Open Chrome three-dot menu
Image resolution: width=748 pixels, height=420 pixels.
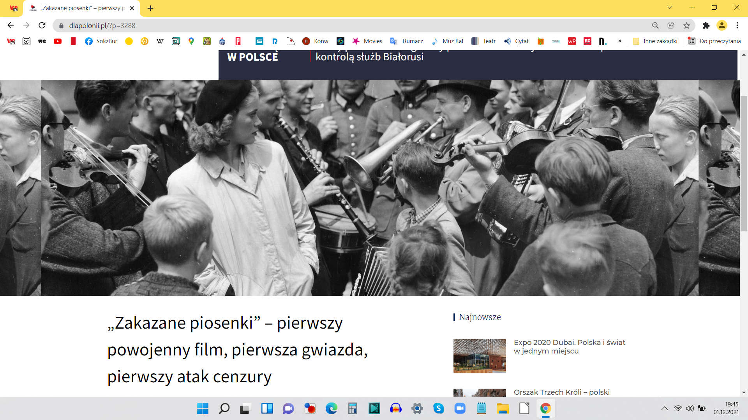pyautogui.click(x=737, y=25)
